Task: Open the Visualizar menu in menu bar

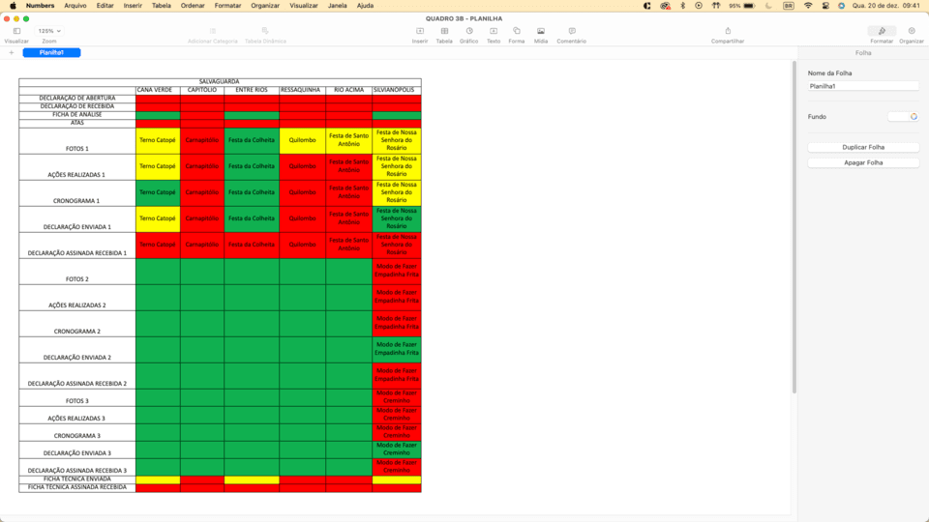Action: point(303,6)
